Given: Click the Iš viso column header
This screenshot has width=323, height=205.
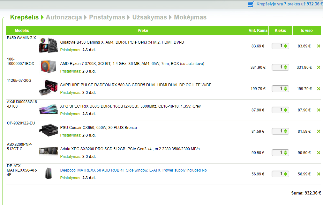Looking at the screenshot, I should 306,31.
